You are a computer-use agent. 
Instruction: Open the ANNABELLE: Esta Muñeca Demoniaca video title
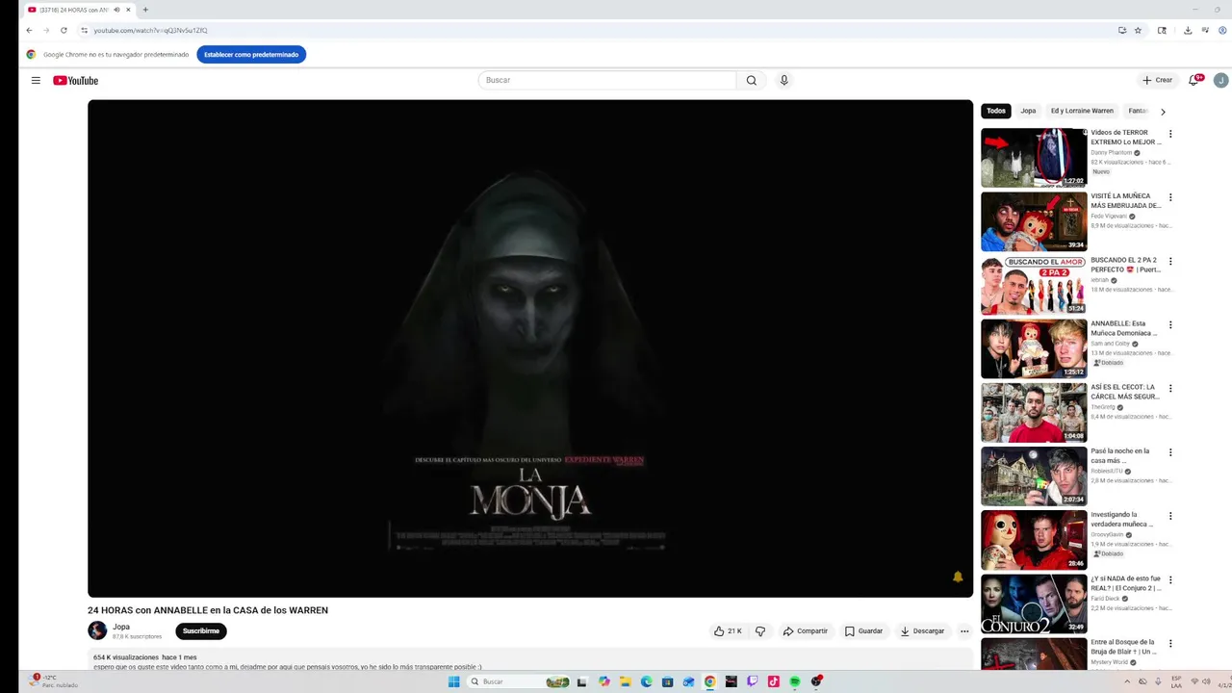click(x=1124, y=328)
